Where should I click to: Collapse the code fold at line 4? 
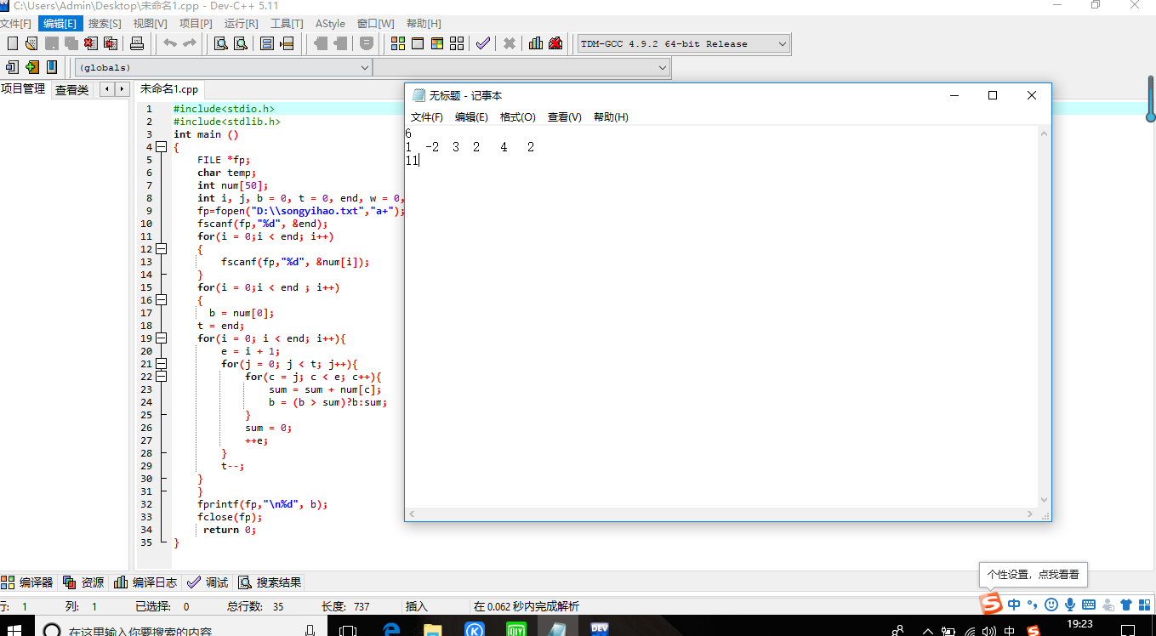tap(162, 147)
